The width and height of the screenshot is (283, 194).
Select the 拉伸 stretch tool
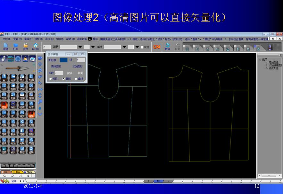click(x=22, y=96)
